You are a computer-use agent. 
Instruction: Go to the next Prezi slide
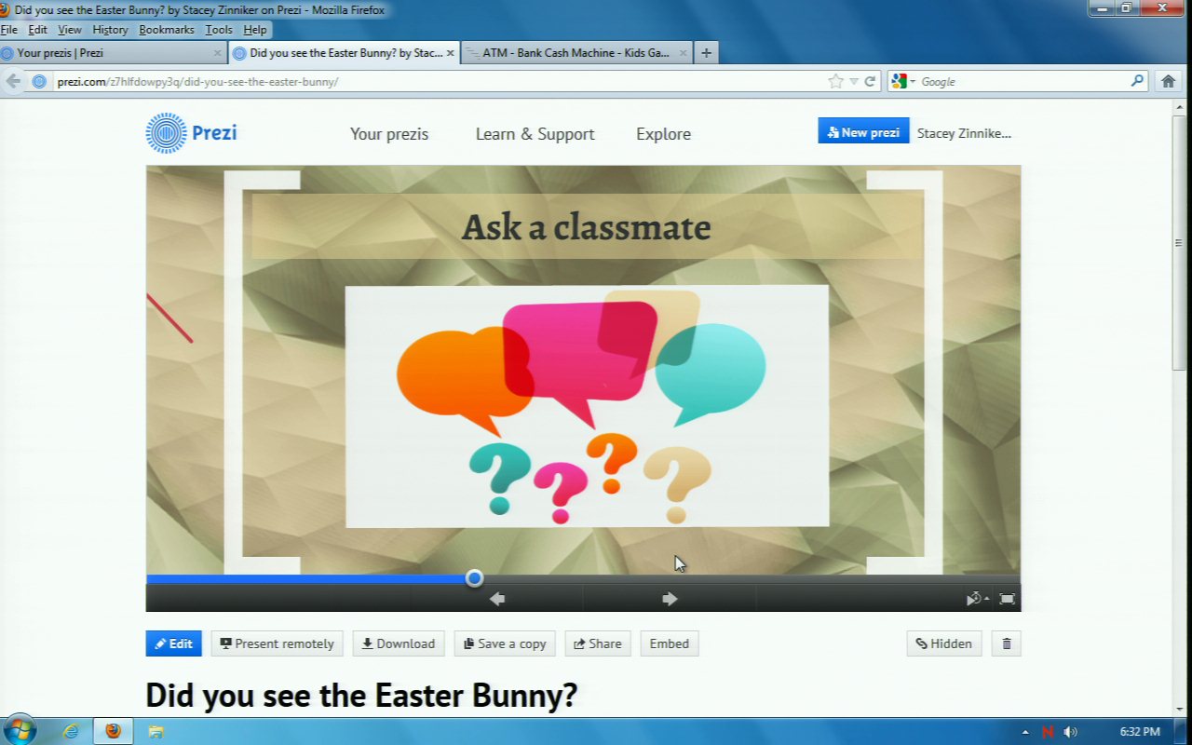pyautogui.click(x=670, y=599)
